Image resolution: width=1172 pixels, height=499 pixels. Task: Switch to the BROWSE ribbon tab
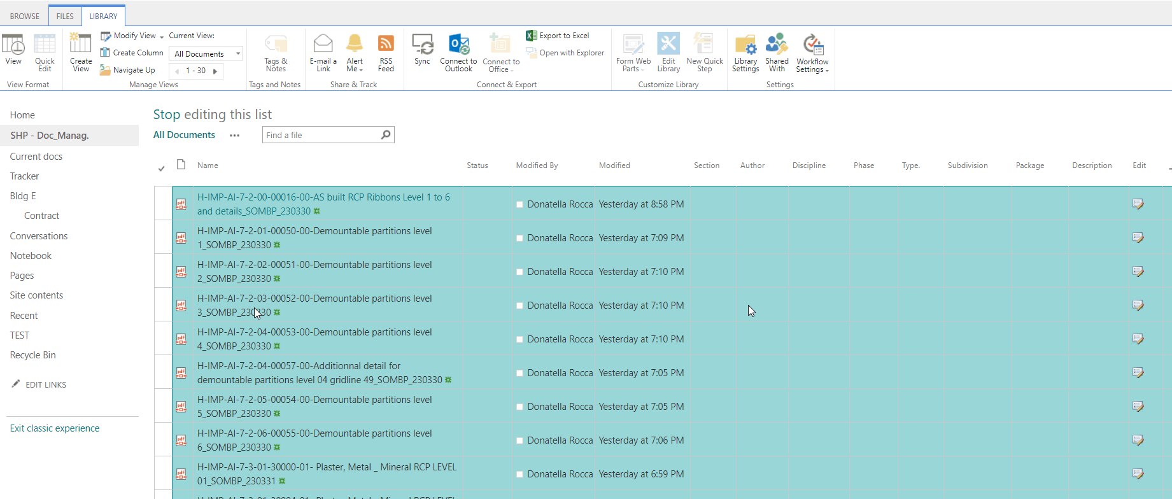point(25,17)
